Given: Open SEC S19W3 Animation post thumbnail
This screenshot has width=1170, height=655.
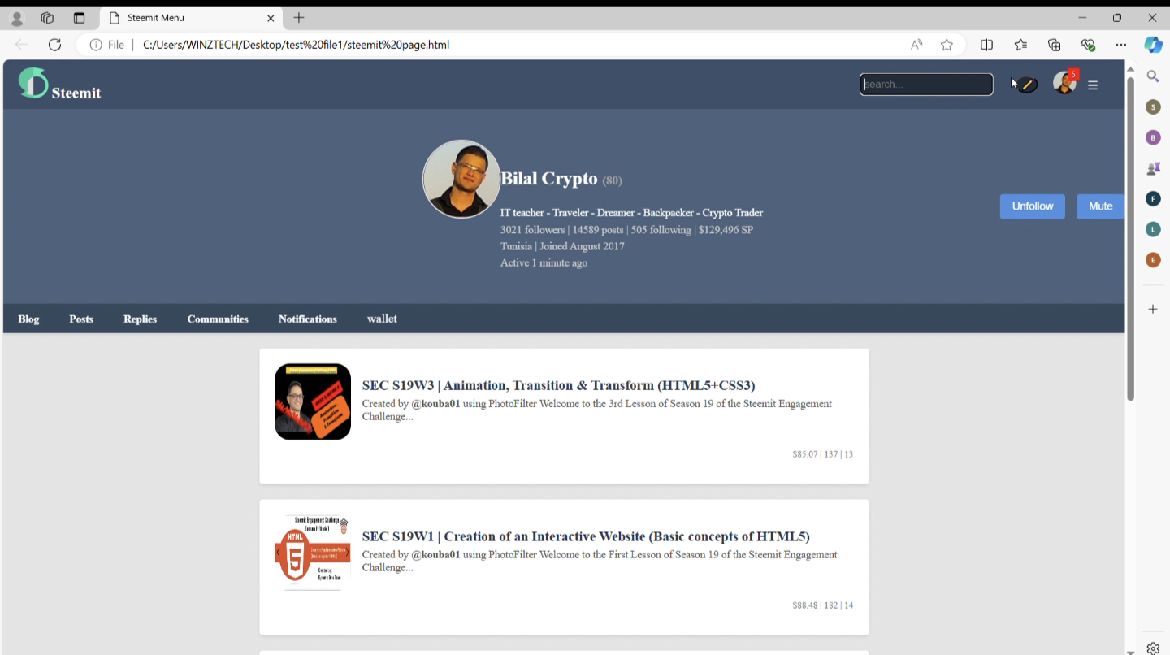Looking at the screenshot, I should click(313, 401).
